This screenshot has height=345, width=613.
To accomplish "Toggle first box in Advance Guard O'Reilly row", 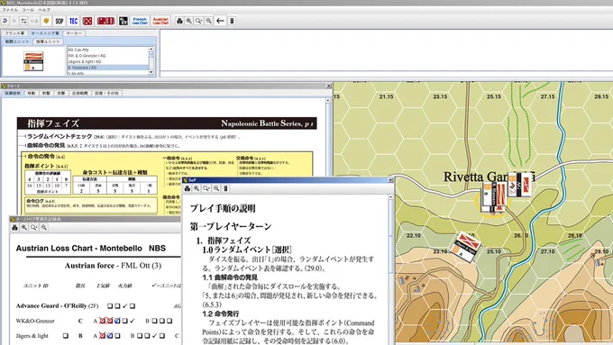I will point(110,306).
